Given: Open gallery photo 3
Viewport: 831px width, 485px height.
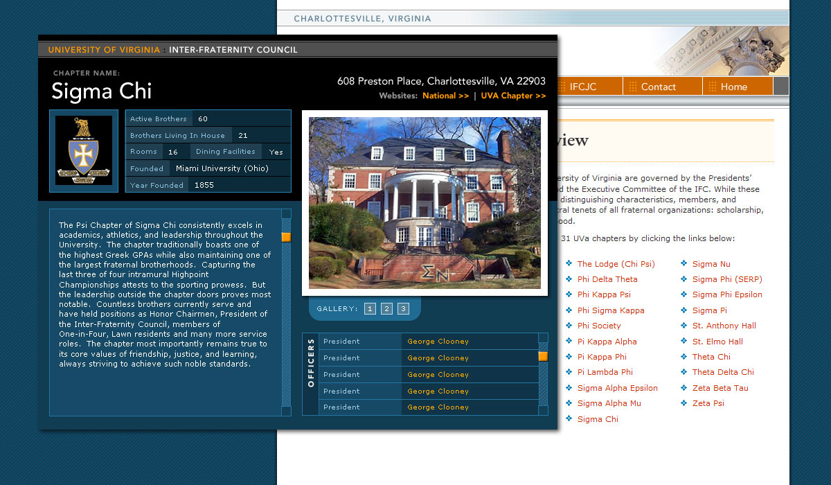Looking at the screenshot, I should (403, 309).
